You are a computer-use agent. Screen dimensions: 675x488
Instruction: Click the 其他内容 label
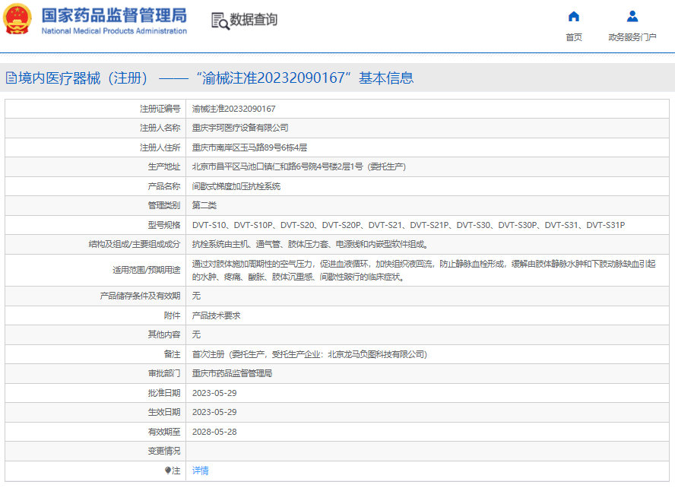(x=164, y=334)
